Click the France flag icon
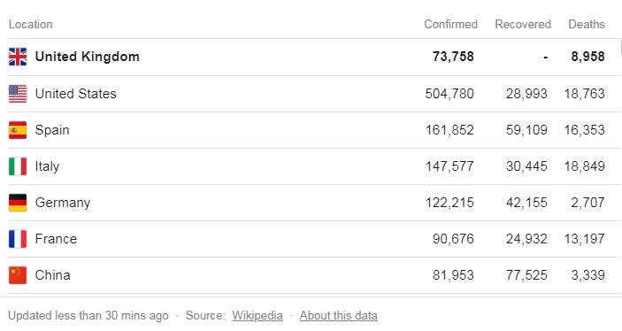 click(18, 239)
